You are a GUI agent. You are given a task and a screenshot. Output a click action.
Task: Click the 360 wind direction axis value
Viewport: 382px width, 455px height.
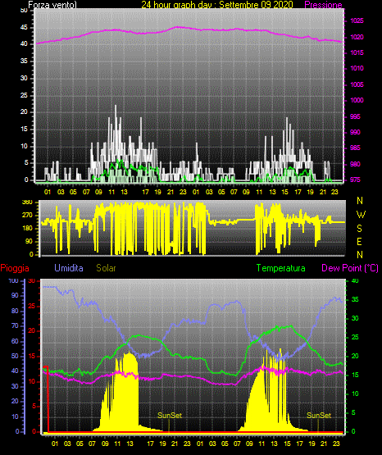click(x=27, y=202)
